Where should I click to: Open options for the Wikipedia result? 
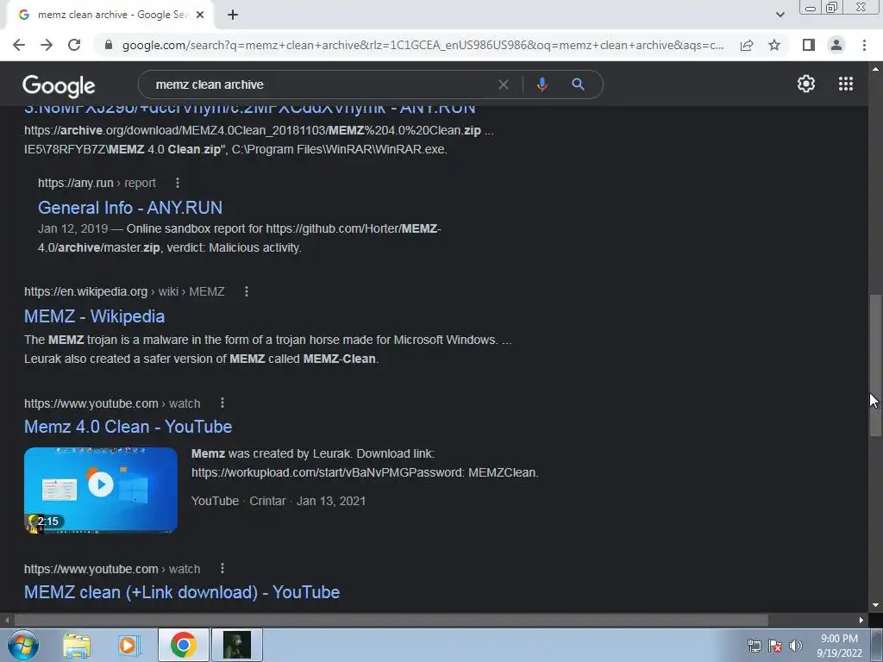point(246,291)
